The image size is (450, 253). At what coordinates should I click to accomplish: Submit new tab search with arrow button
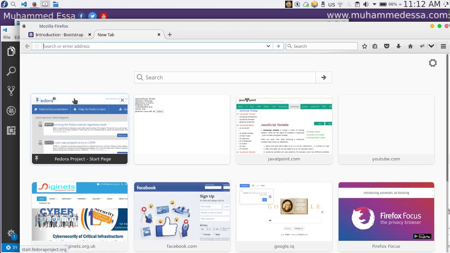tap(324, 77)
